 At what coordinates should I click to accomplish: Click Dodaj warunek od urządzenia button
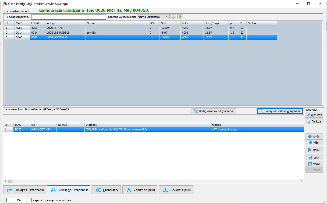click(280, 111)
